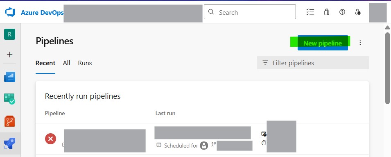This screenshot has height=157, width=391.
Task: Switch to the Runs tab
Action: point(85,63)
